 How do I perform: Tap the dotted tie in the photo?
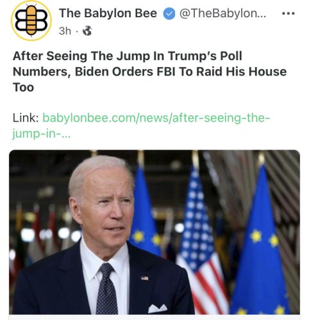(x=106, y=289)
